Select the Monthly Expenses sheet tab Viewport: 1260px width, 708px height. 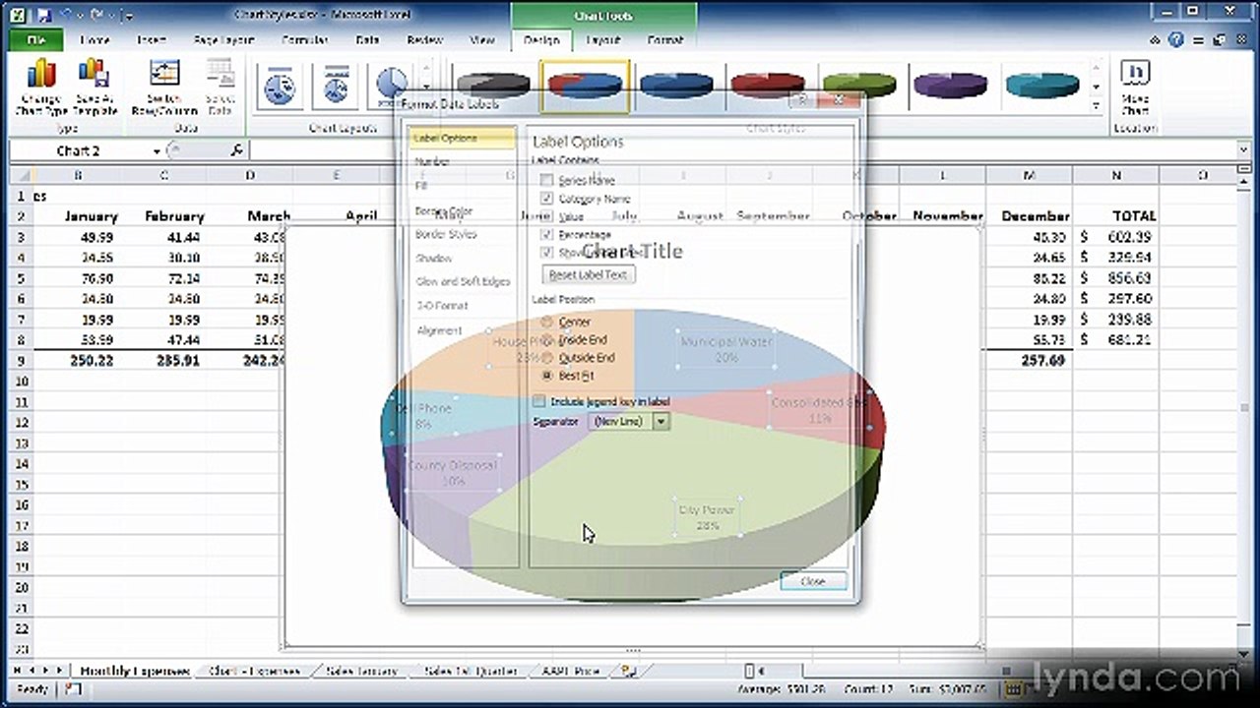coord(135,671)
